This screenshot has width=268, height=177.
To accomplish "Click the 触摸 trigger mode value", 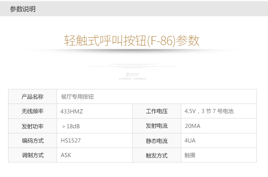I will click(x=190, y=155).
